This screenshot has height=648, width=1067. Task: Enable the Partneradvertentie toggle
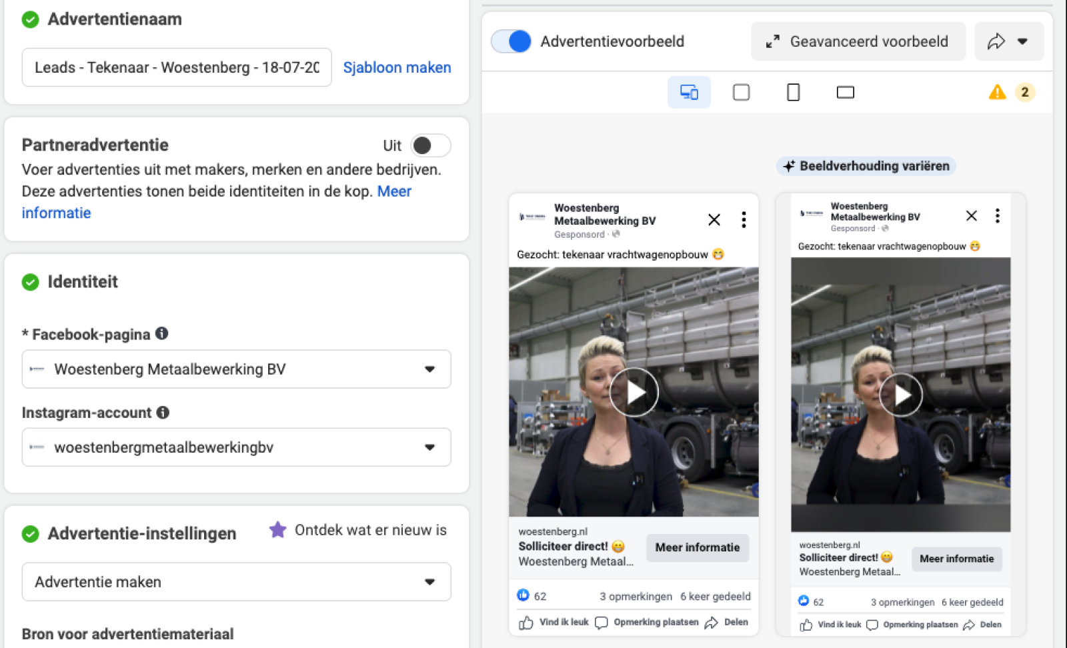point(430,145)
